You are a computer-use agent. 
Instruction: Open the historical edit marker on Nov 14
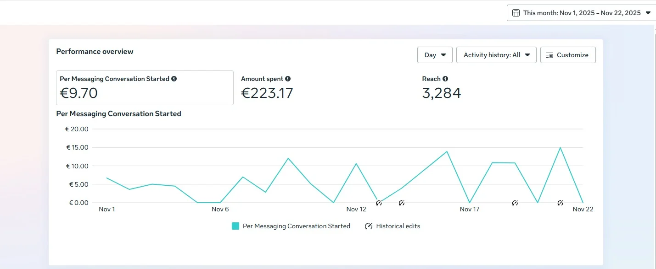pyautogui.click(x=402, y=203)
